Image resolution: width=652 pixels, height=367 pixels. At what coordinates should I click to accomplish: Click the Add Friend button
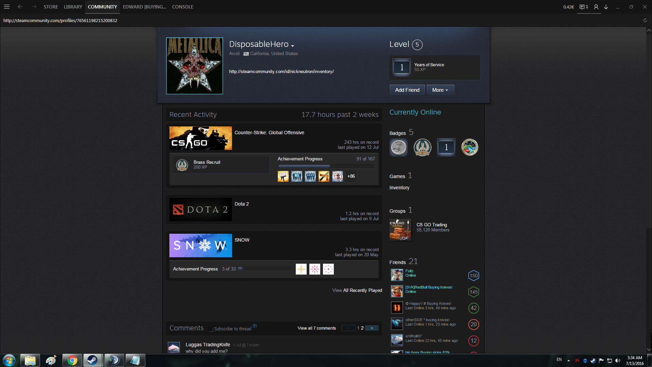407,90
